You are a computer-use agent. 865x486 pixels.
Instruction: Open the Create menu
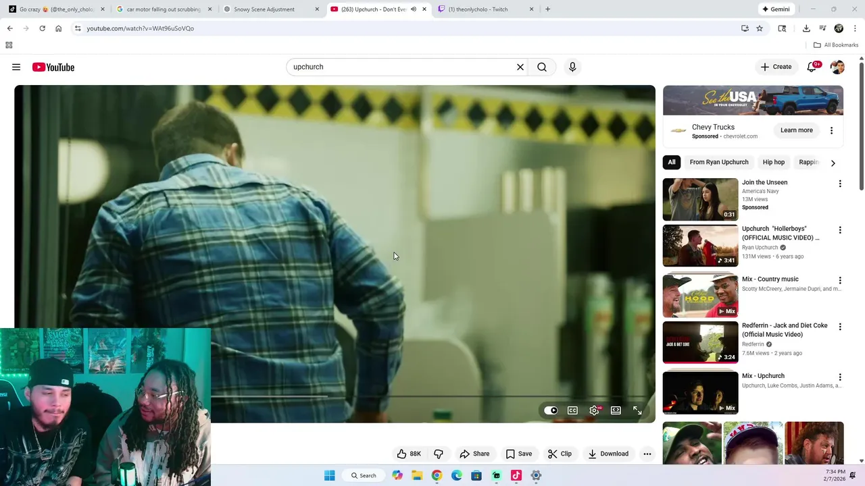tap(776, 67)
